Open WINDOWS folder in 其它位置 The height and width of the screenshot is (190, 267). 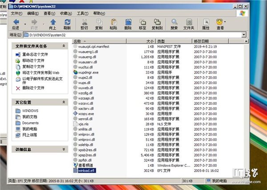(30, 111)
